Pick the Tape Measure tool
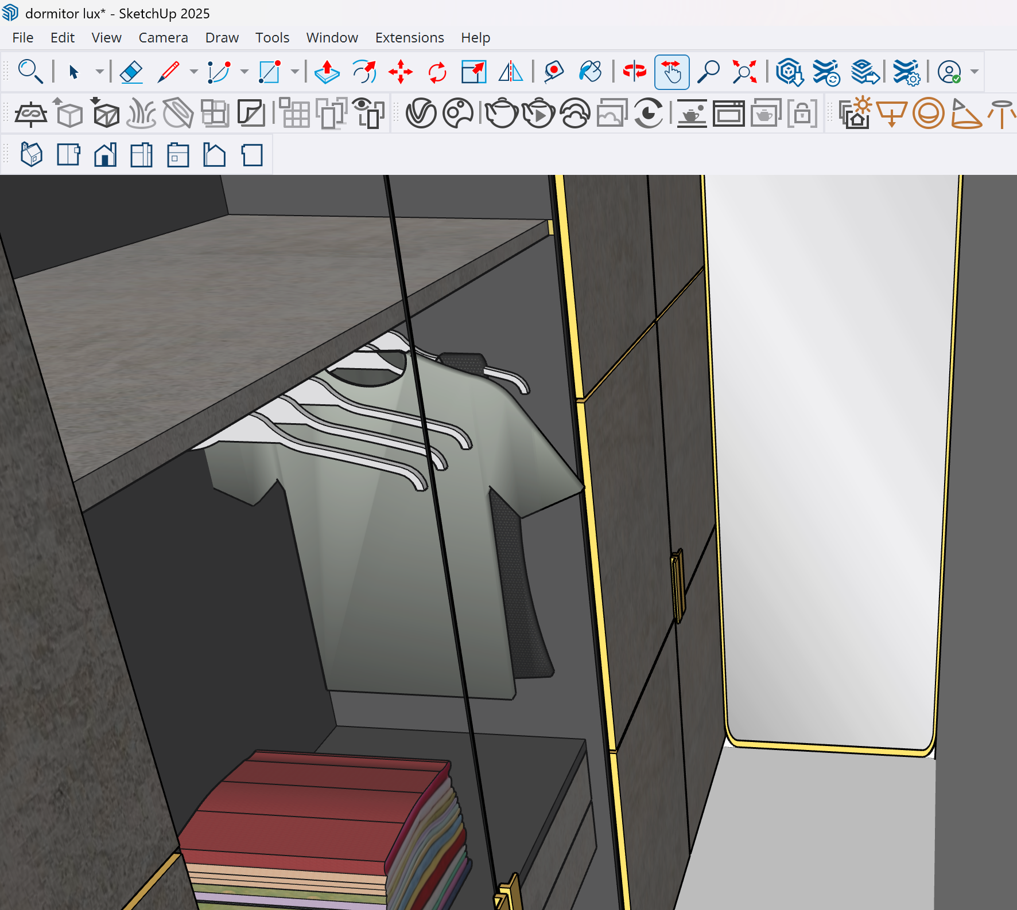Viewport: 1017px width, 910px height. click(553, 72)
